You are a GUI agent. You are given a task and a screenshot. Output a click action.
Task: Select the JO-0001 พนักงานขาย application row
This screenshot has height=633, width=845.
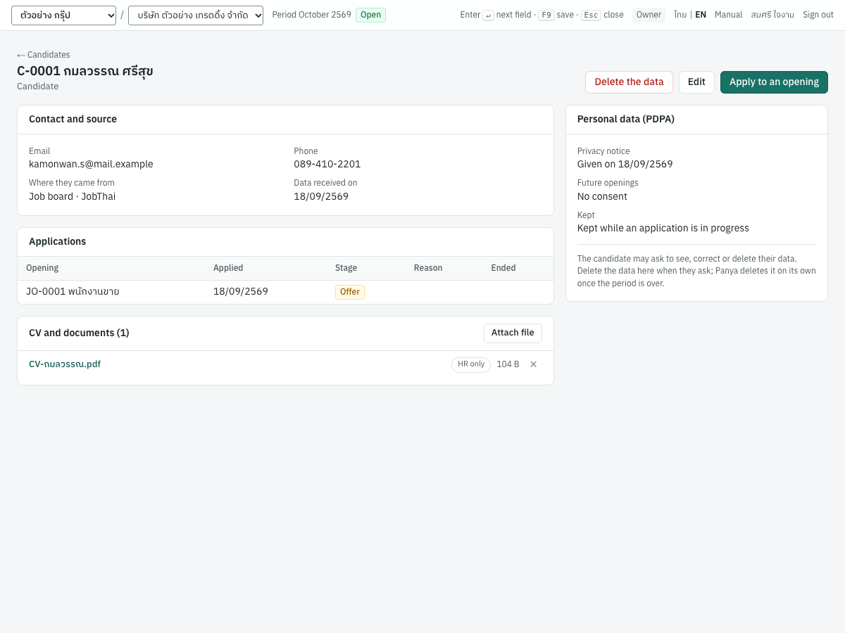pos(285,292)
